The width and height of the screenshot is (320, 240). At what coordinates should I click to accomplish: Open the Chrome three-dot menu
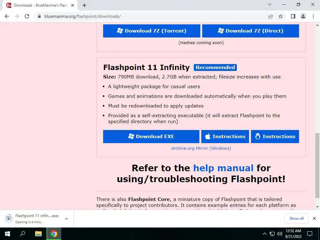point(313,16)
